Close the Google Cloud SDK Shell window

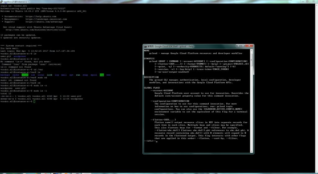click(x=248, y=46)
